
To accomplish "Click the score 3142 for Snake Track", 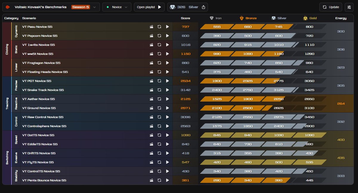I will [x=186, y=90].
